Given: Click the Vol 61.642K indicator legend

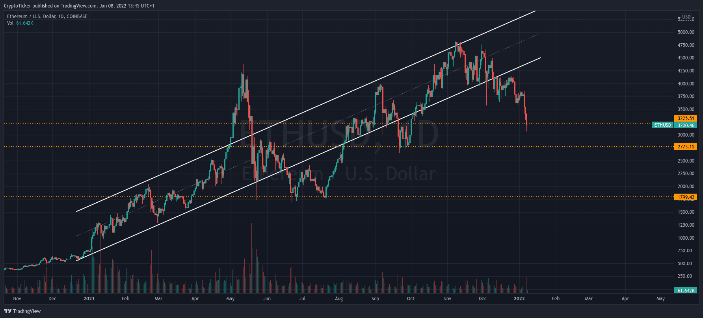Looking at the screenshot, I should [x=20, y=23].
